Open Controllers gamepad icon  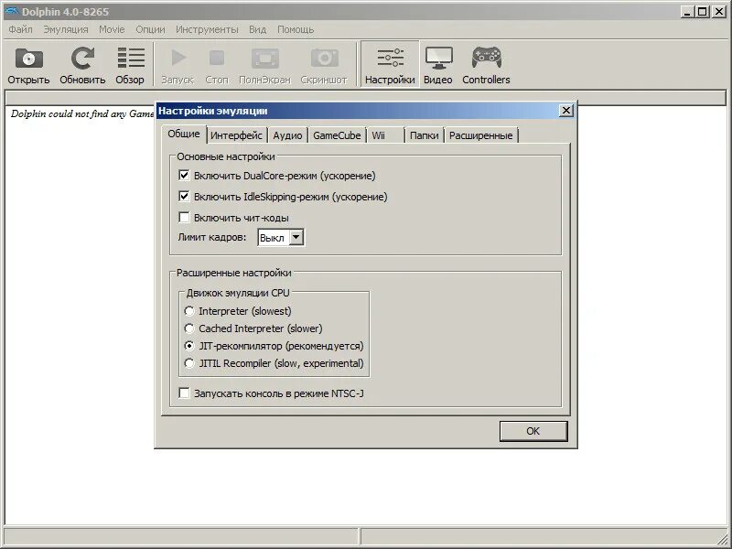[x=486, y=58]
